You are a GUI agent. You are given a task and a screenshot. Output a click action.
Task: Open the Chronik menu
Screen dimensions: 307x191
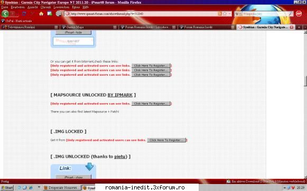click(45, 7)
